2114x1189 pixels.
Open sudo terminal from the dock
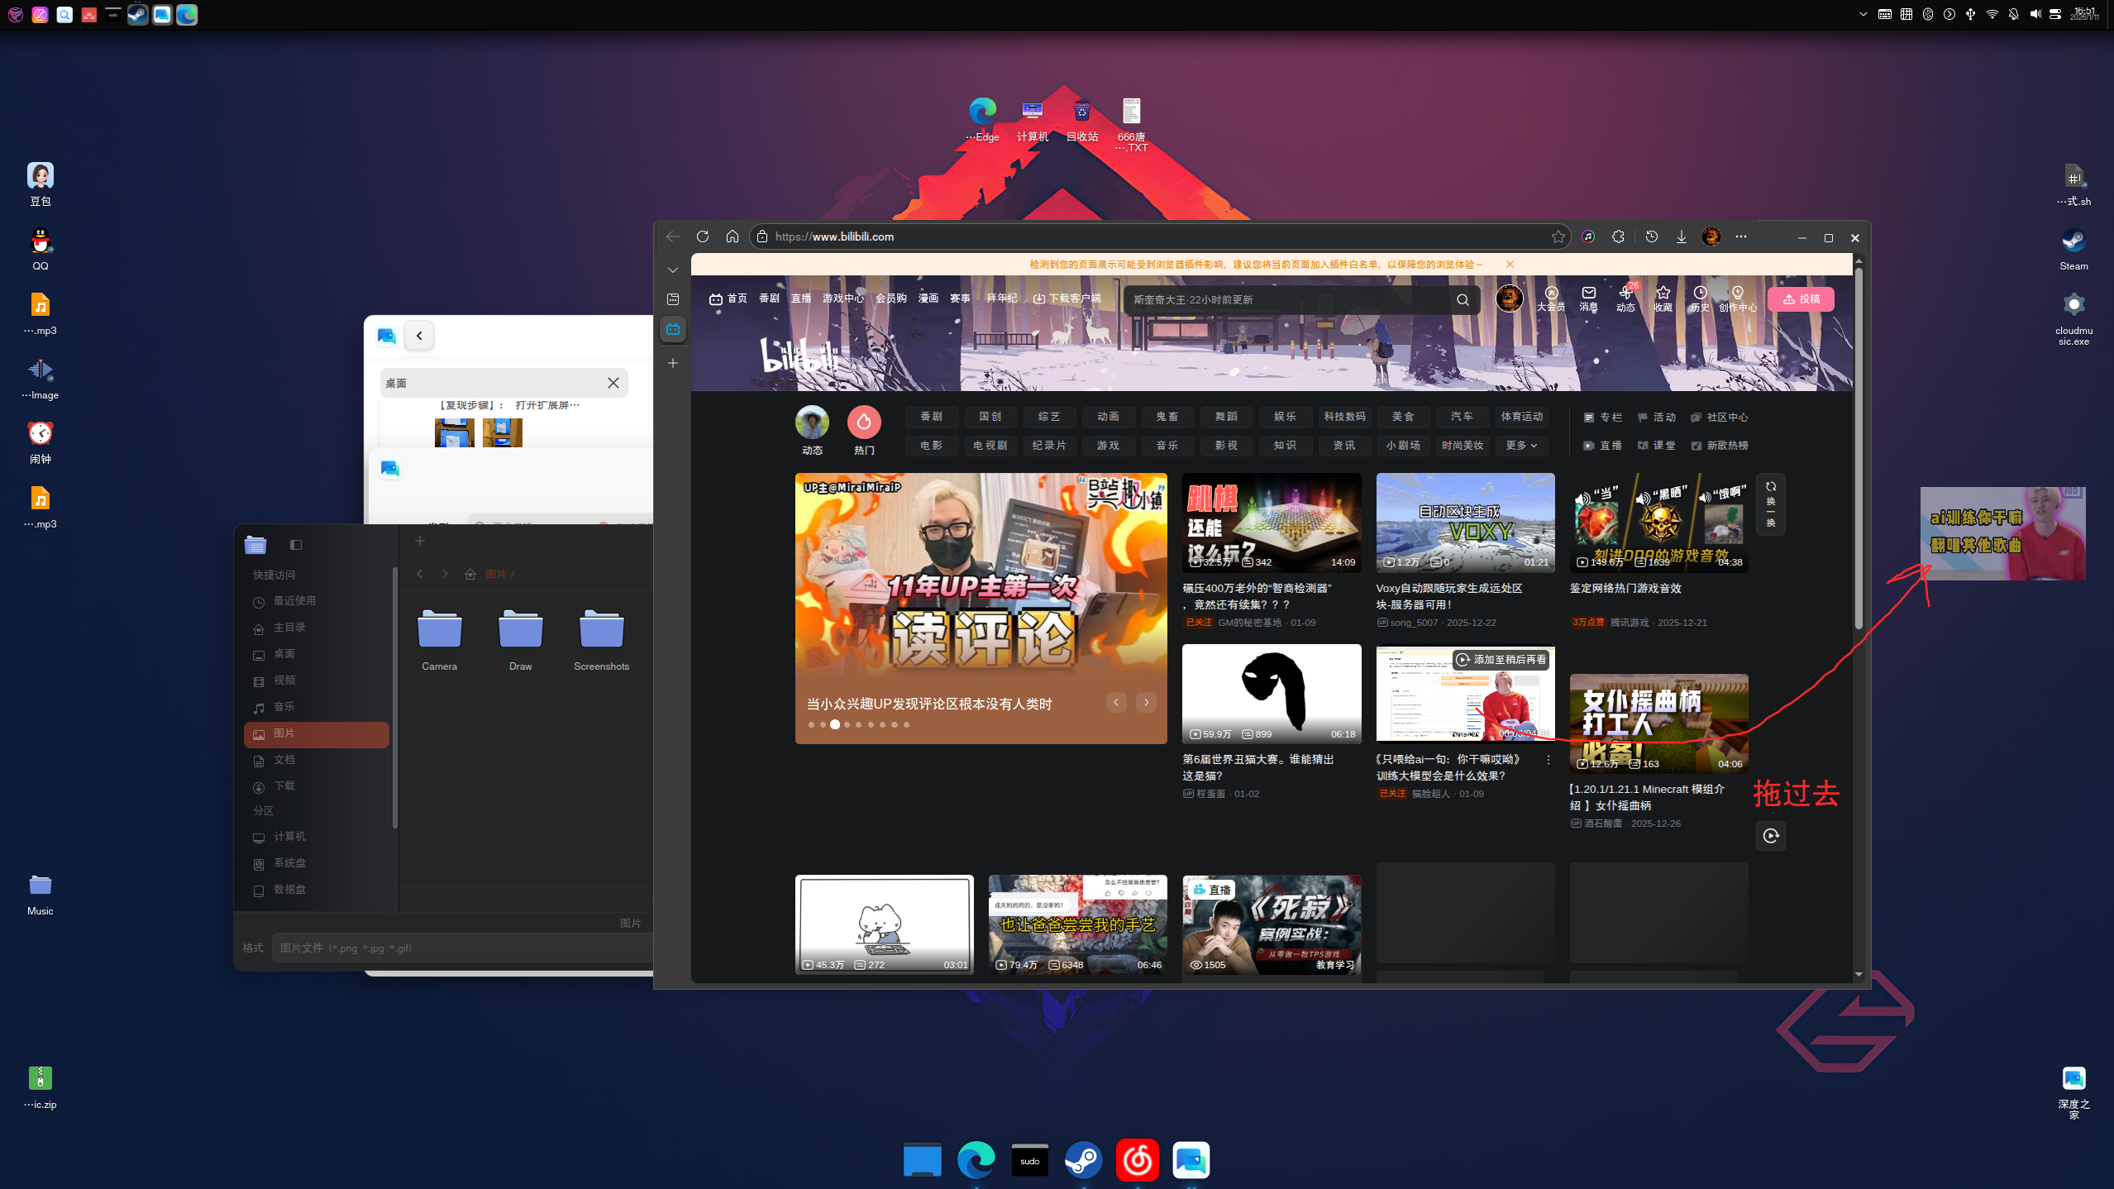point(1029,1159)
